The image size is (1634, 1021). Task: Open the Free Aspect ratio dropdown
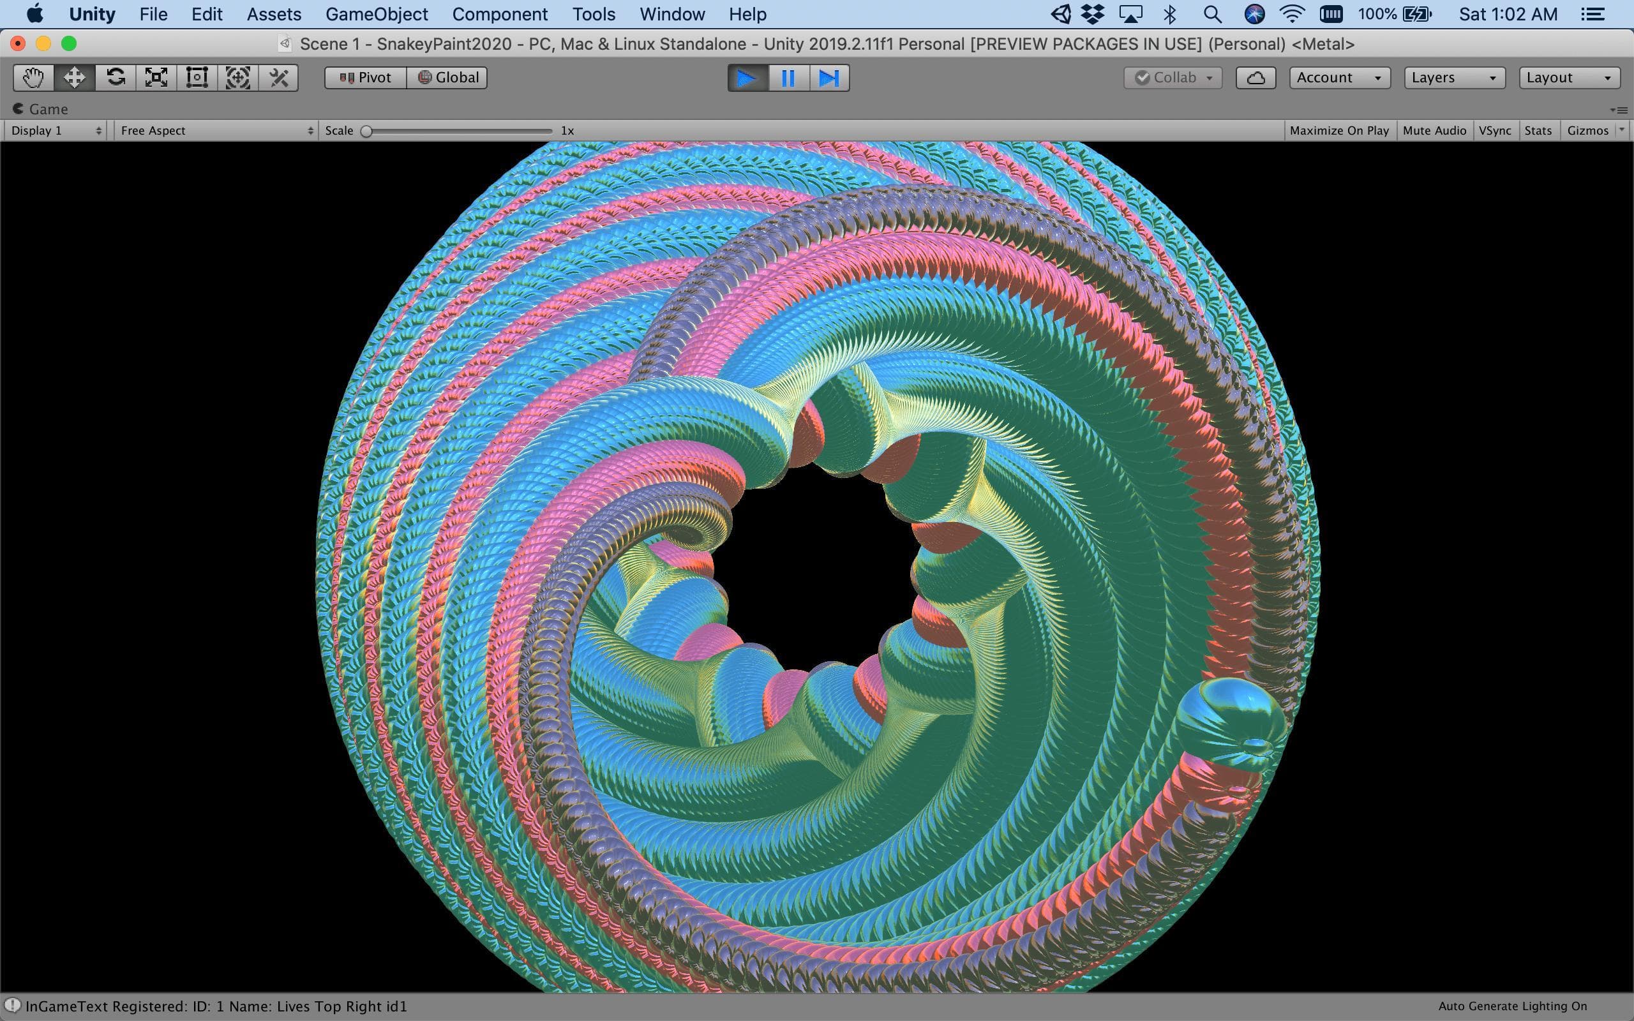tap(216, 130)
